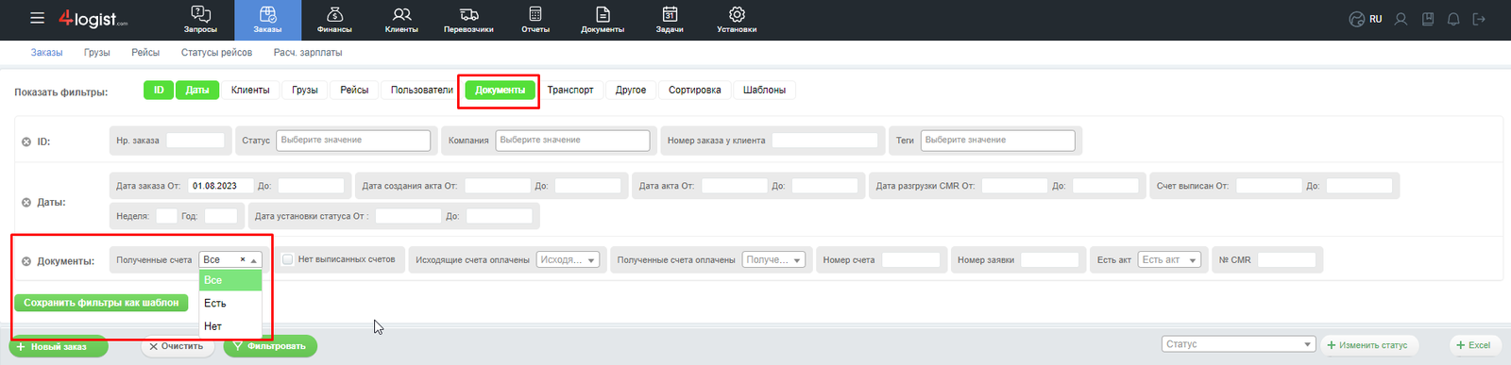Click Сохранить фильтры как шаблон button
Viewport: 1511px width, 365px height.
[101, 303]
